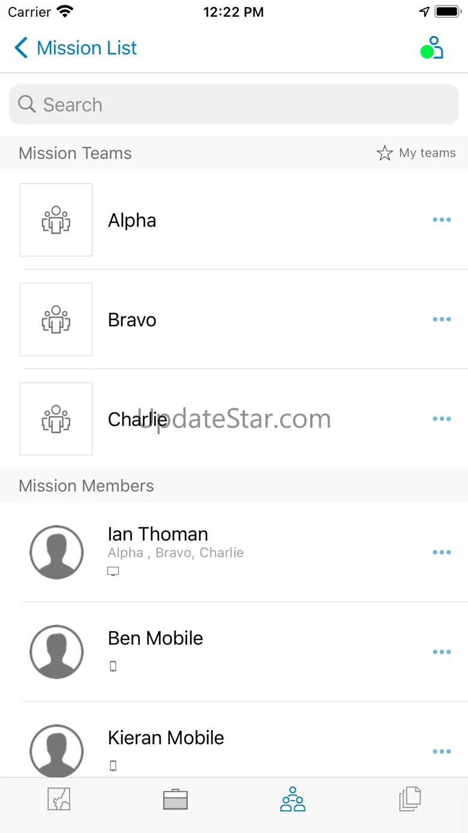Open more options for Charlie team

442,419
